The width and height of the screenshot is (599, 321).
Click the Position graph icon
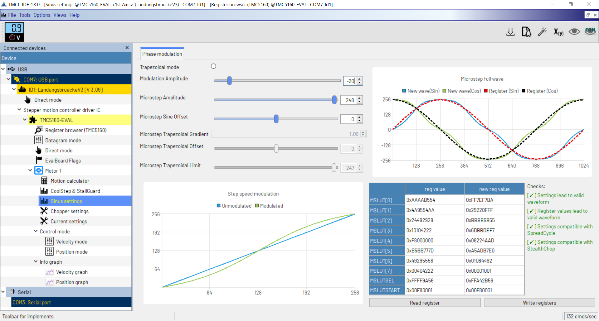(x=50, y=282)
